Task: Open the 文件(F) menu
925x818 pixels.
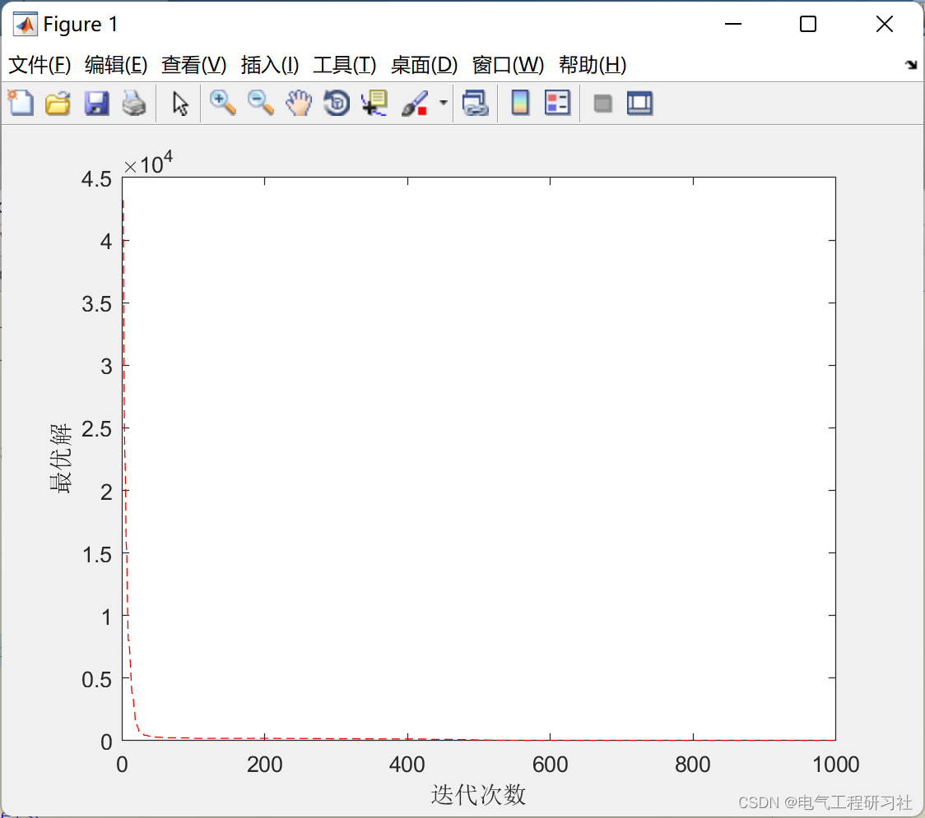Action: [40, 65]
